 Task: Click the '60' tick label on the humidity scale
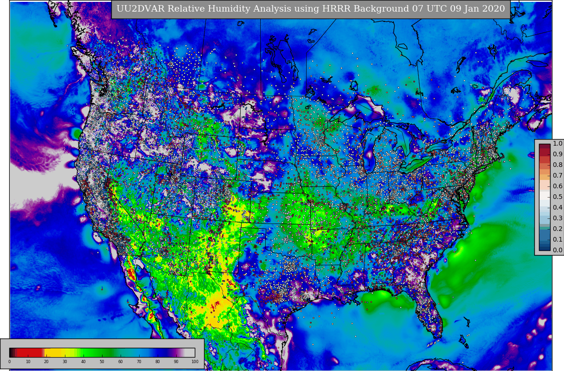click(121, 362)
